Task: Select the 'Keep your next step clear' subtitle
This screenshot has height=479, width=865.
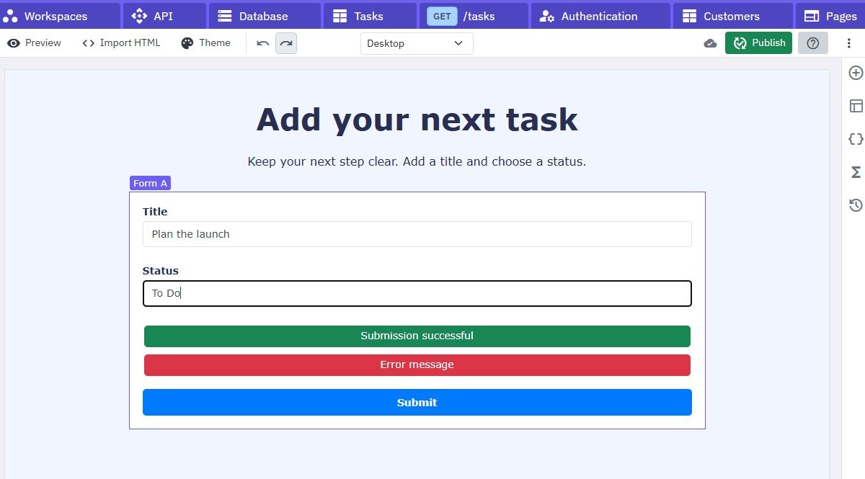Action: [417, 161]
